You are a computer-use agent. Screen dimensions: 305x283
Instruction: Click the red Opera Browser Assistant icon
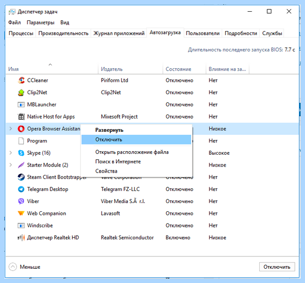(21, 129)
